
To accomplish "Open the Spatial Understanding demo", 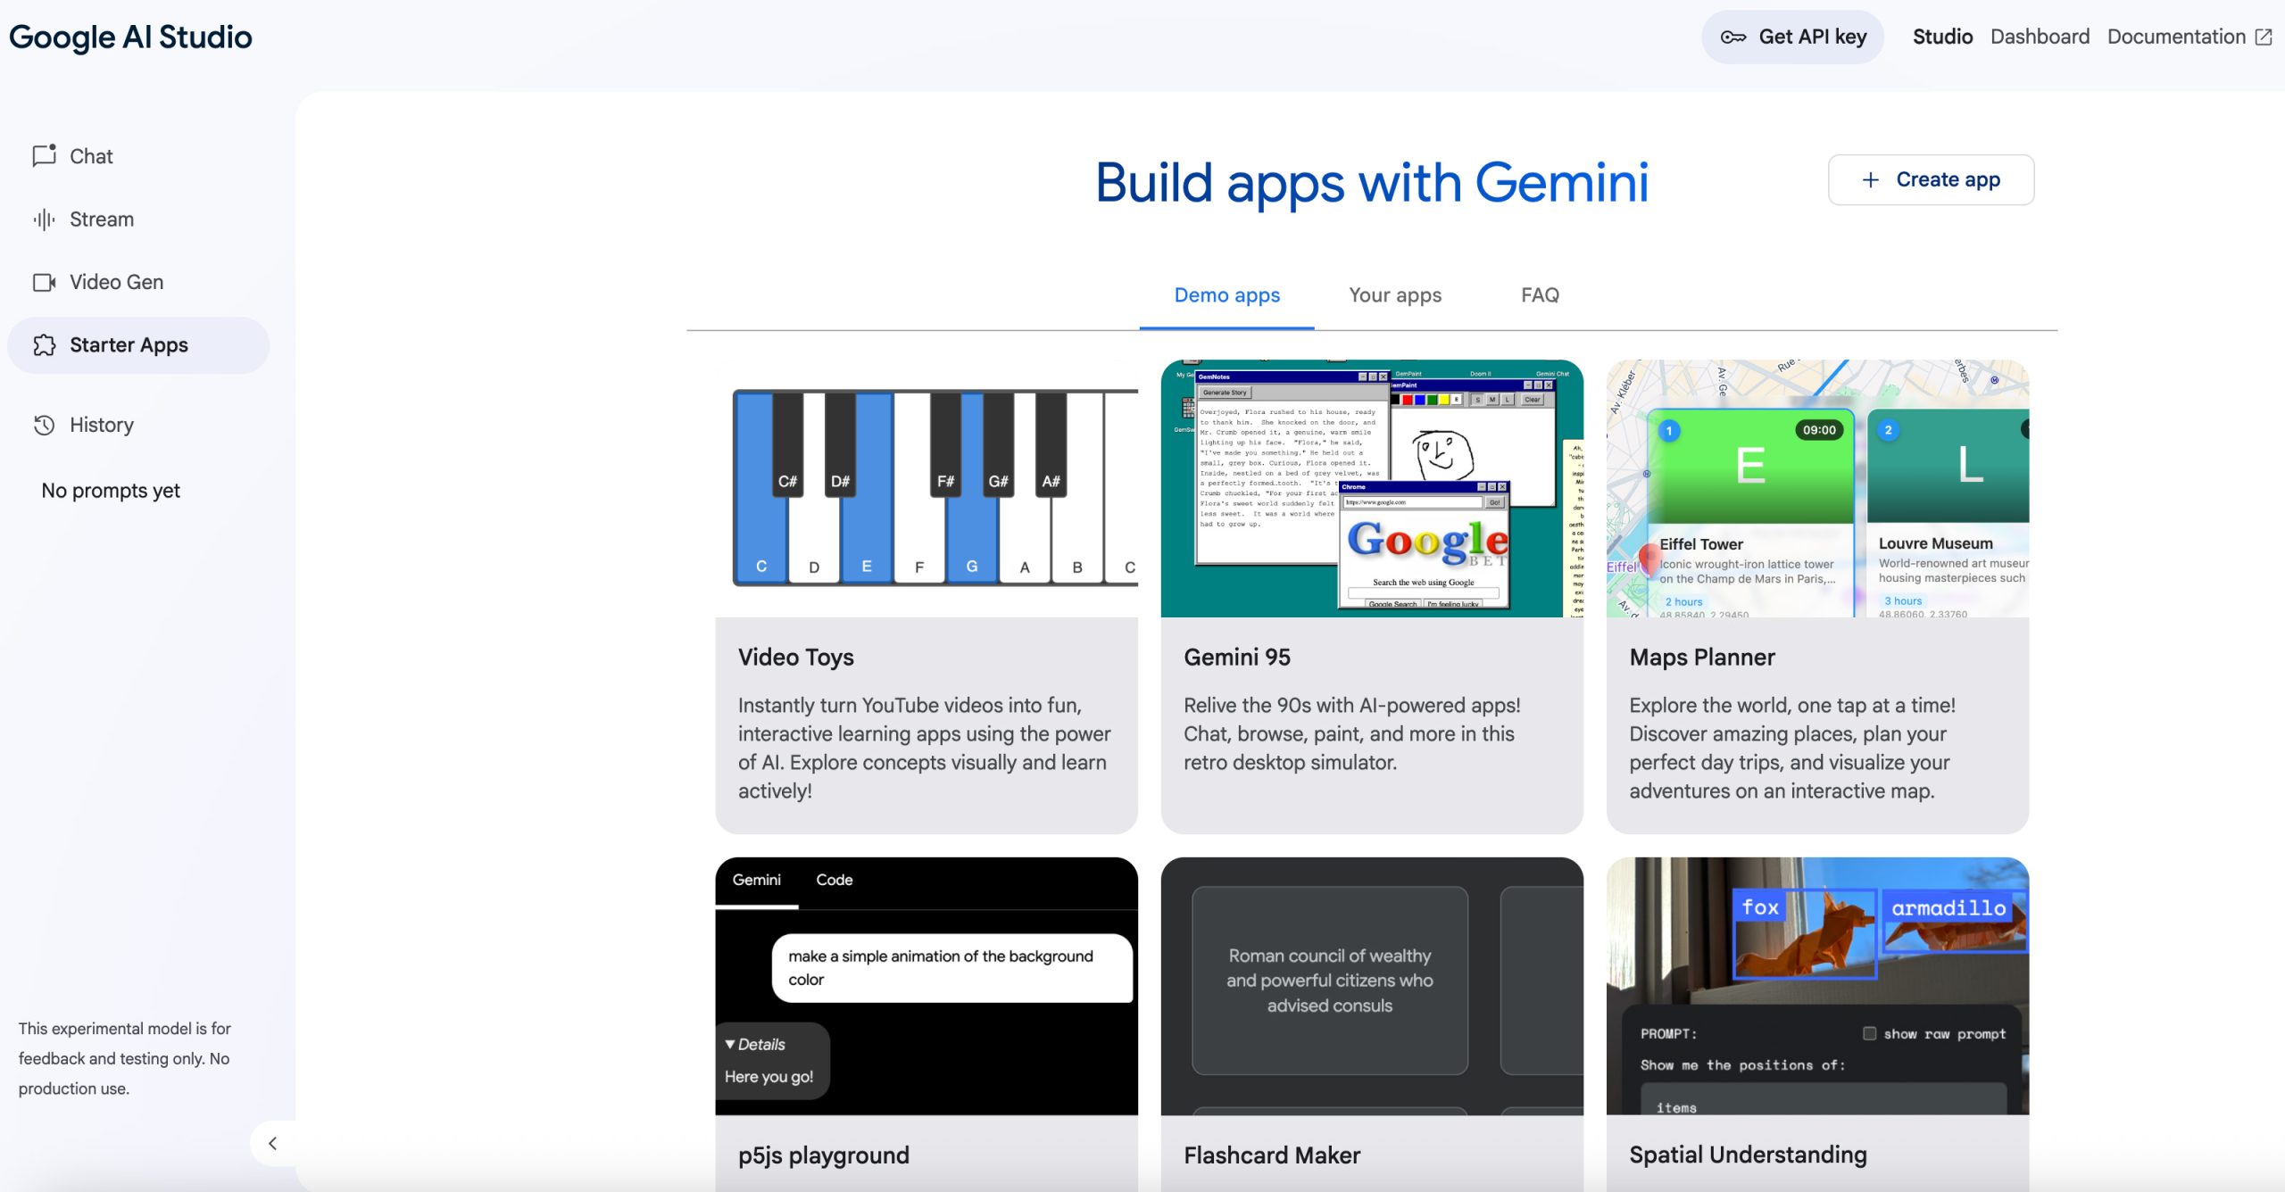I will tap(1817, 1026).
